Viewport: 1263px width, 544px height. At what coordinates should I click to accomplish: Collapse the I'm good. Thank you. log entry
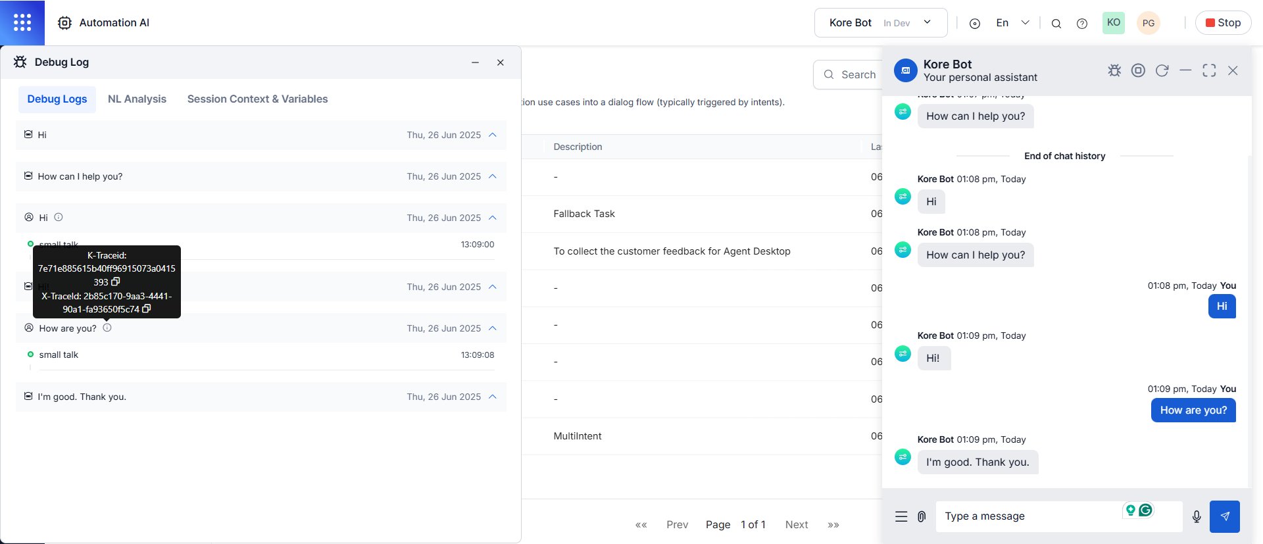pos(493,397)
